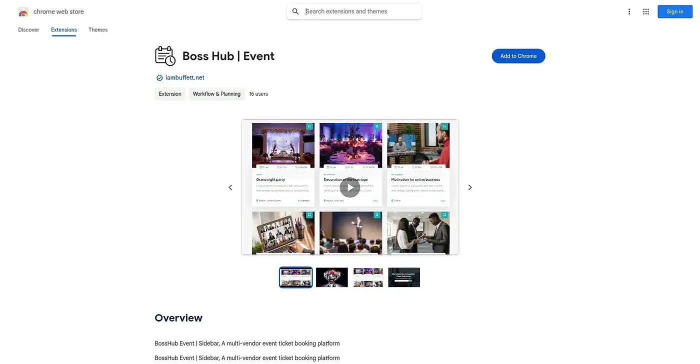Click the Overview heading

pos(178,318)
